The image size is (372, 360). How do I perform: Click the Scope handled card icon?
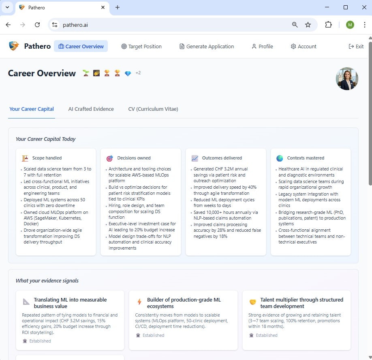pyautogui.click(x=25, y=158)
